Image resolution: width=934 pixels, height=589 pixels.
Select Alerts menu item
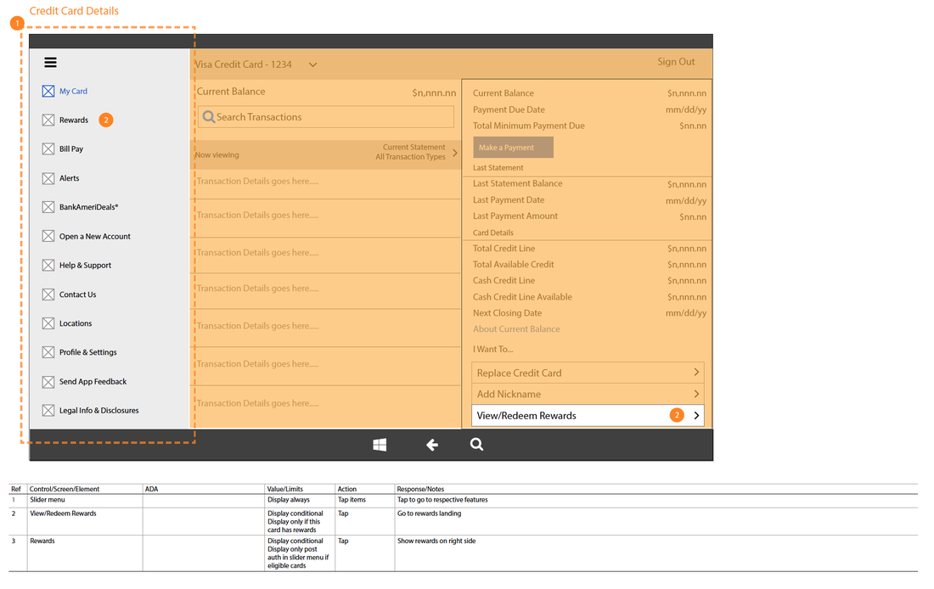[69, 178]
